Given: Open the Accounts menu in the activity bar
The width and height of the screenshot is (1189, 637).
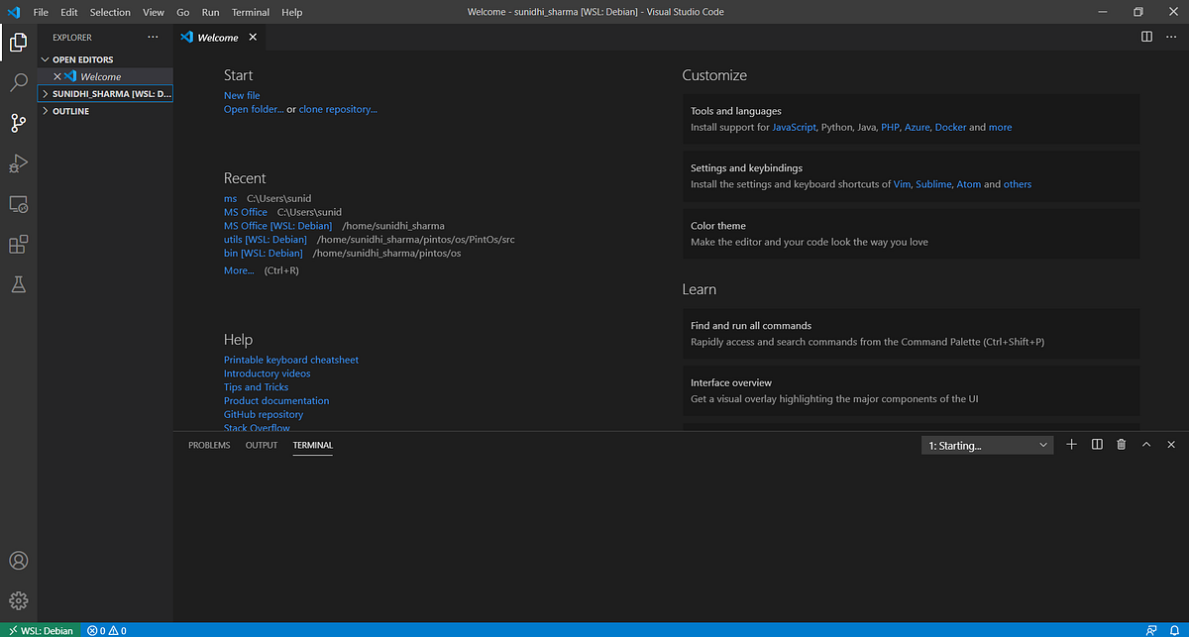Looking at the screenshot, I should (x=18, y=561).
